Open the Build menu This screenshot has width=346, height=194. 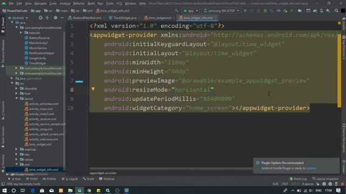91,4
